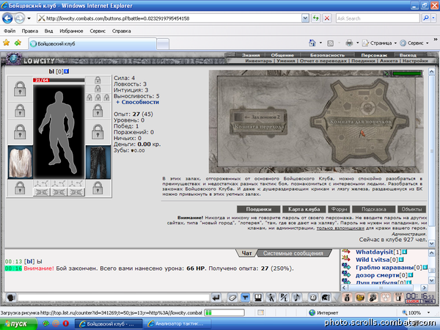
Task: Click the pale pink face icon in bottom toolbar
Action: [386, 298]
